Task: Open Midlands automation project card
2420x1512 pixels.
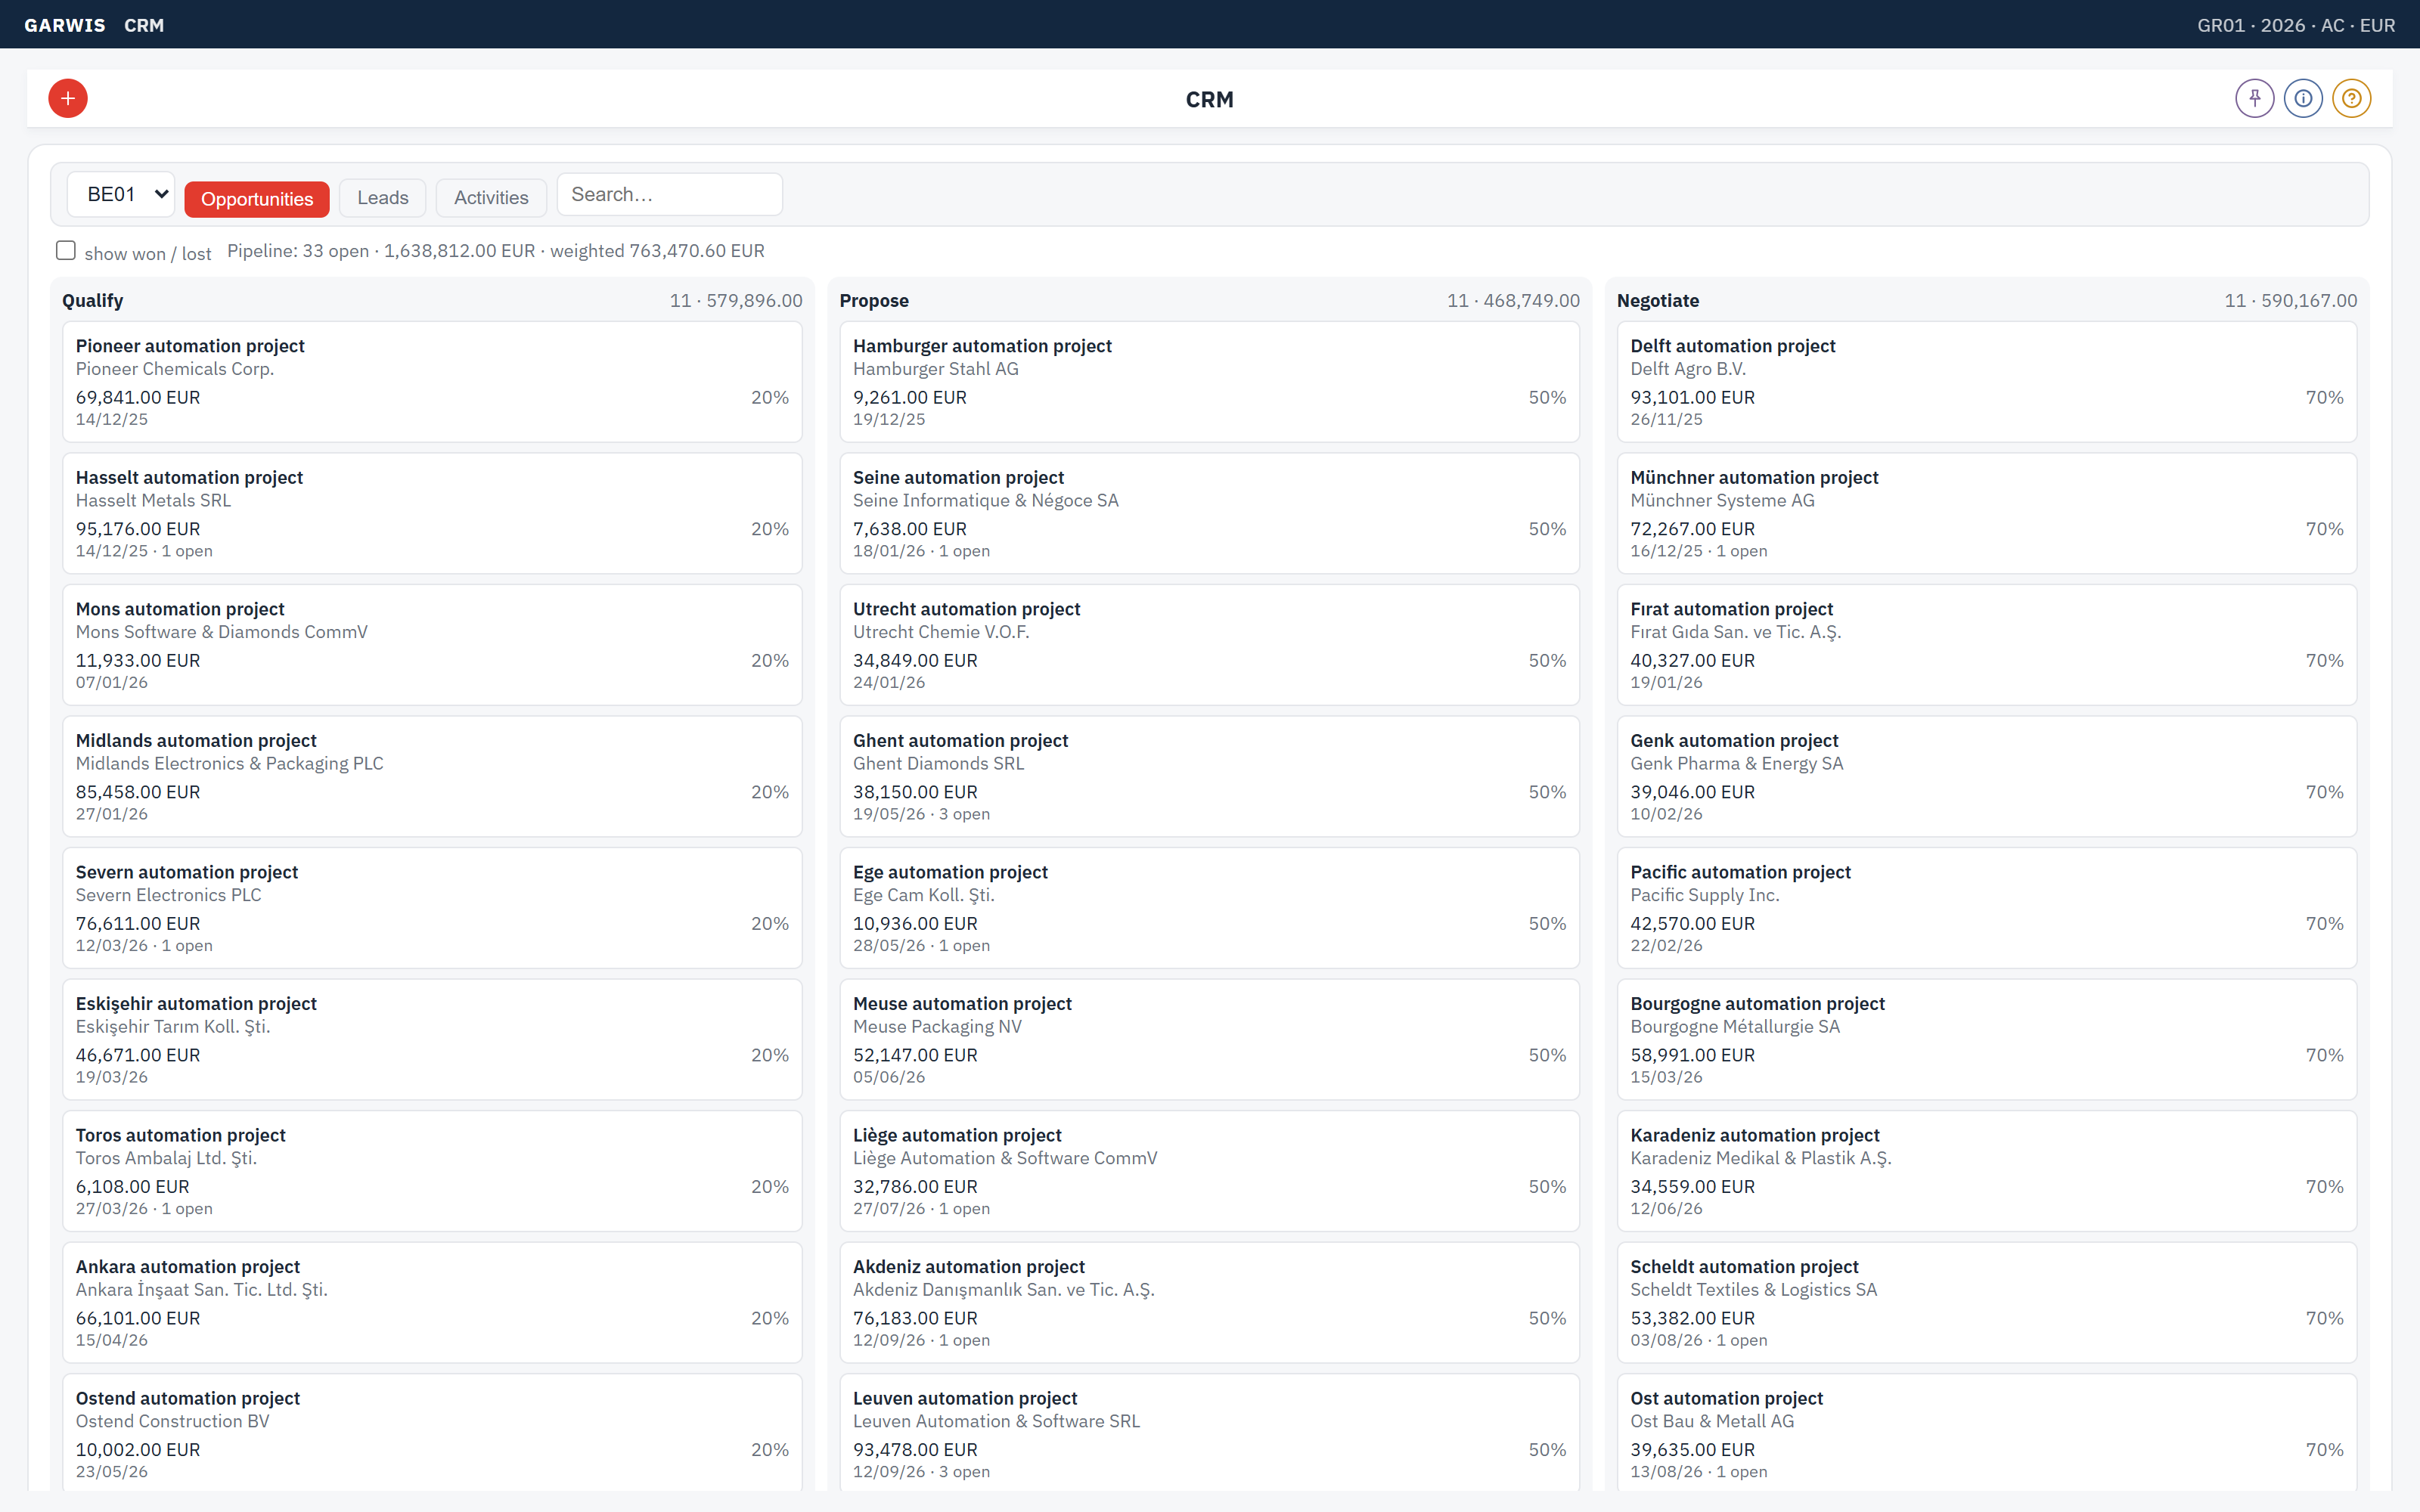Action: click(432, 776)
